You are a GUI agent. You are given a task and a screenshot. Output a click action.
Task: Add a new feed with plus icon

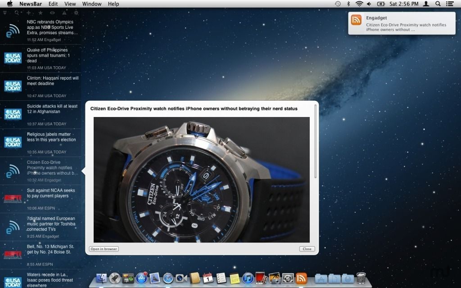(28, 13)
